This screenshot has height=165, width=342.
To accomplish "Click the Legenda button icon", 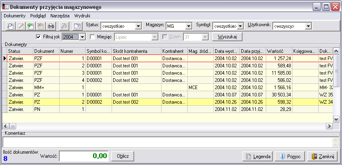I will click(249, 157).
